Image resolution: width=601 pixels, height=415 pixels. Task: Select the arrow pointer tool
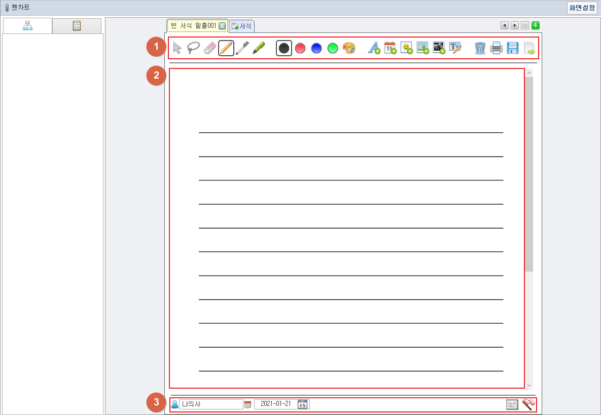(x=177, y=48)
